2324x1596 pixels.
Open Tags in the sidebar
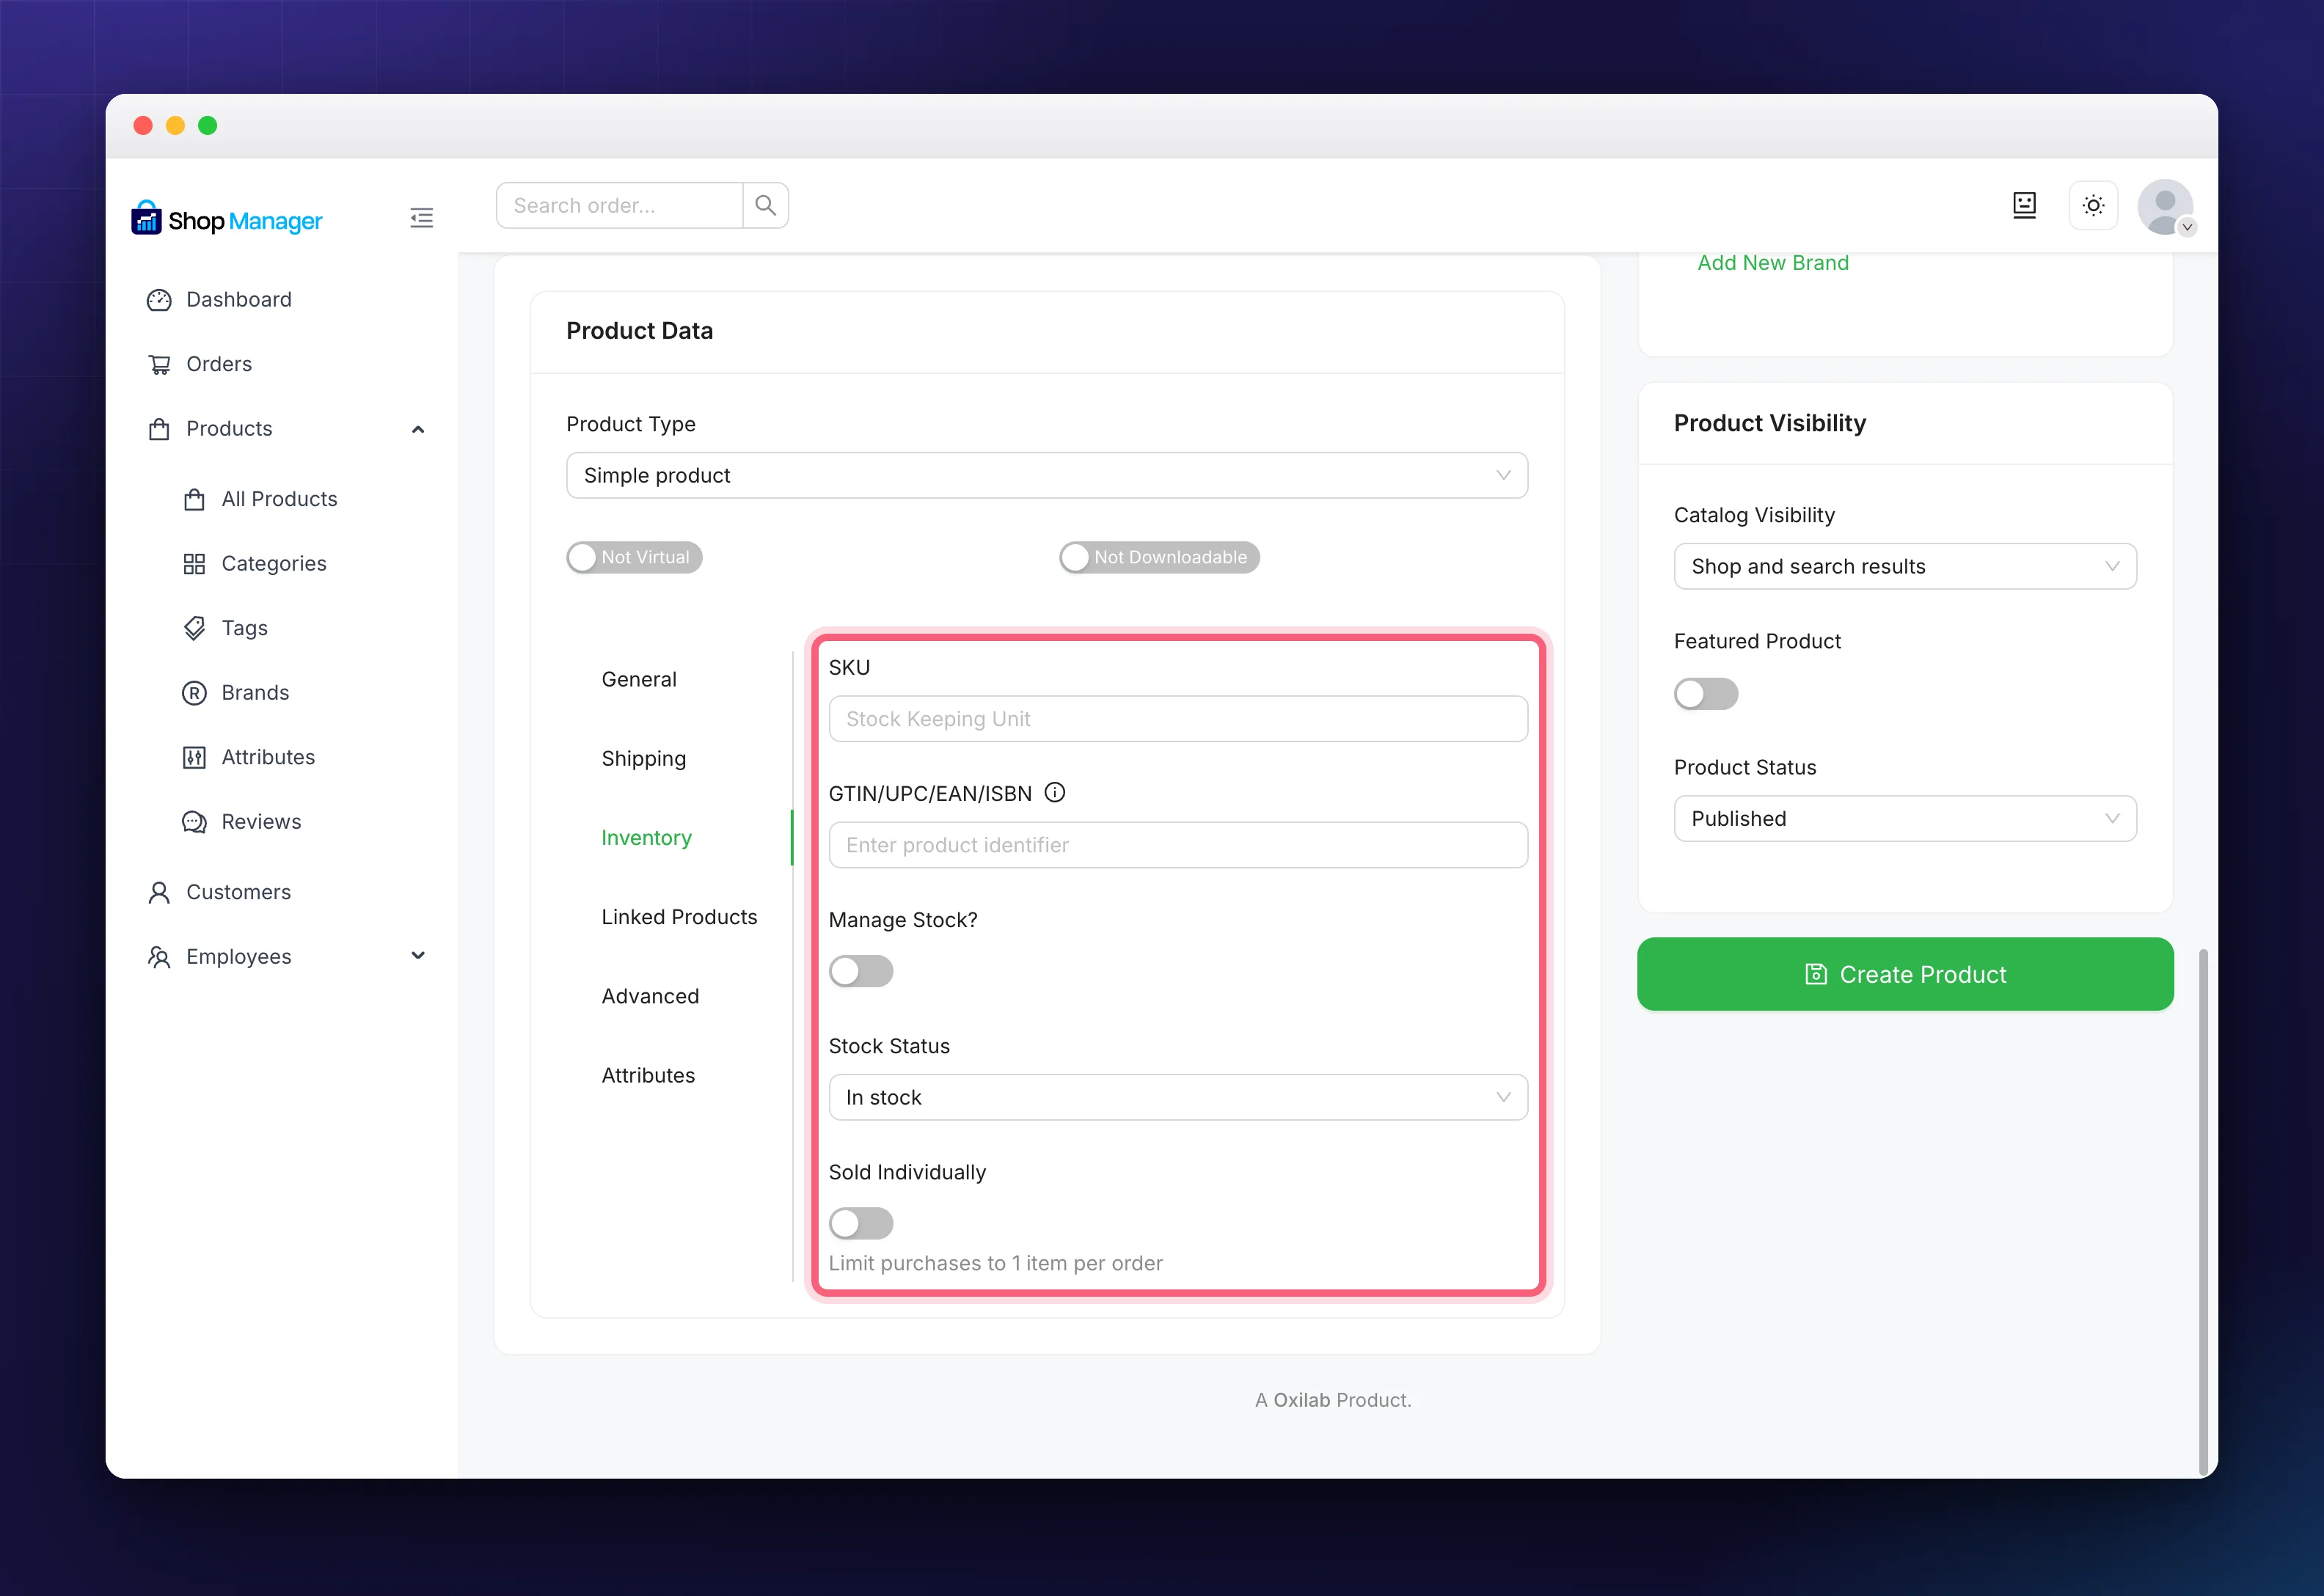[x=225, y=628]
